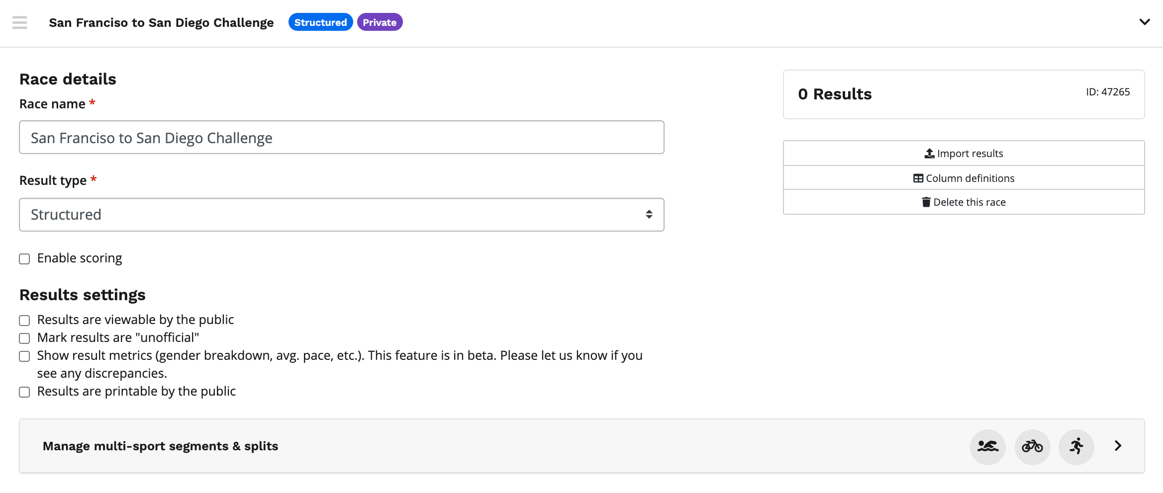Collapse the race panel using top-right chevron

1144,22
